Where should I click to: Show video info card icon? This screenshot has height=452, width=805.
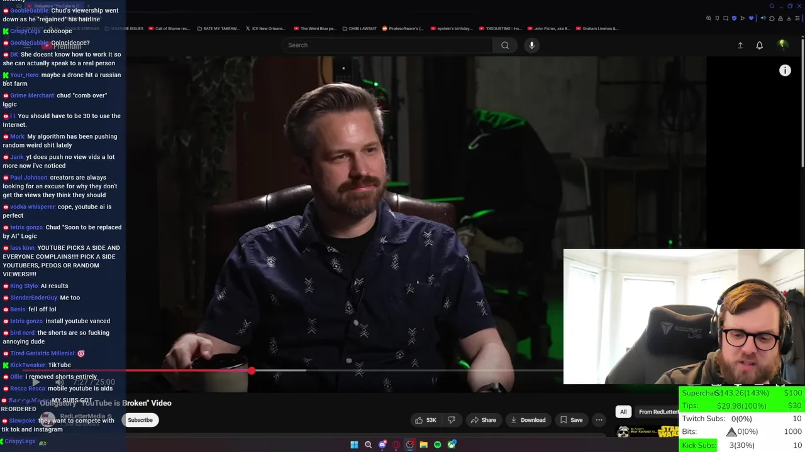(785, 70)
